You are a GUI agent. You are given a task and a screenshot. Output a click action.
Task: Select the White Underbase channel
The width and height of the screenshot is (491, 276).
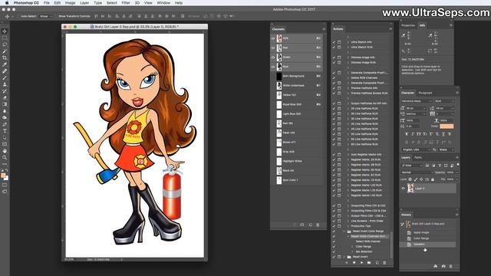coord(297,85)
